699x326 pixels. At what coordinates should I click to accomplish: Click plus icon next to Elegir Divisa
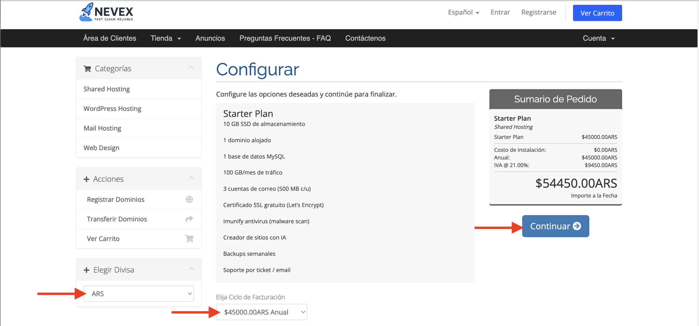[x=87, y=270]
